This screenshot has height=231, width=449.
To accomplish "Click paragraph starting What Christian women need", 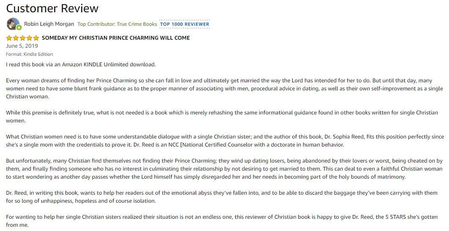I will click(x=224, y=141).
